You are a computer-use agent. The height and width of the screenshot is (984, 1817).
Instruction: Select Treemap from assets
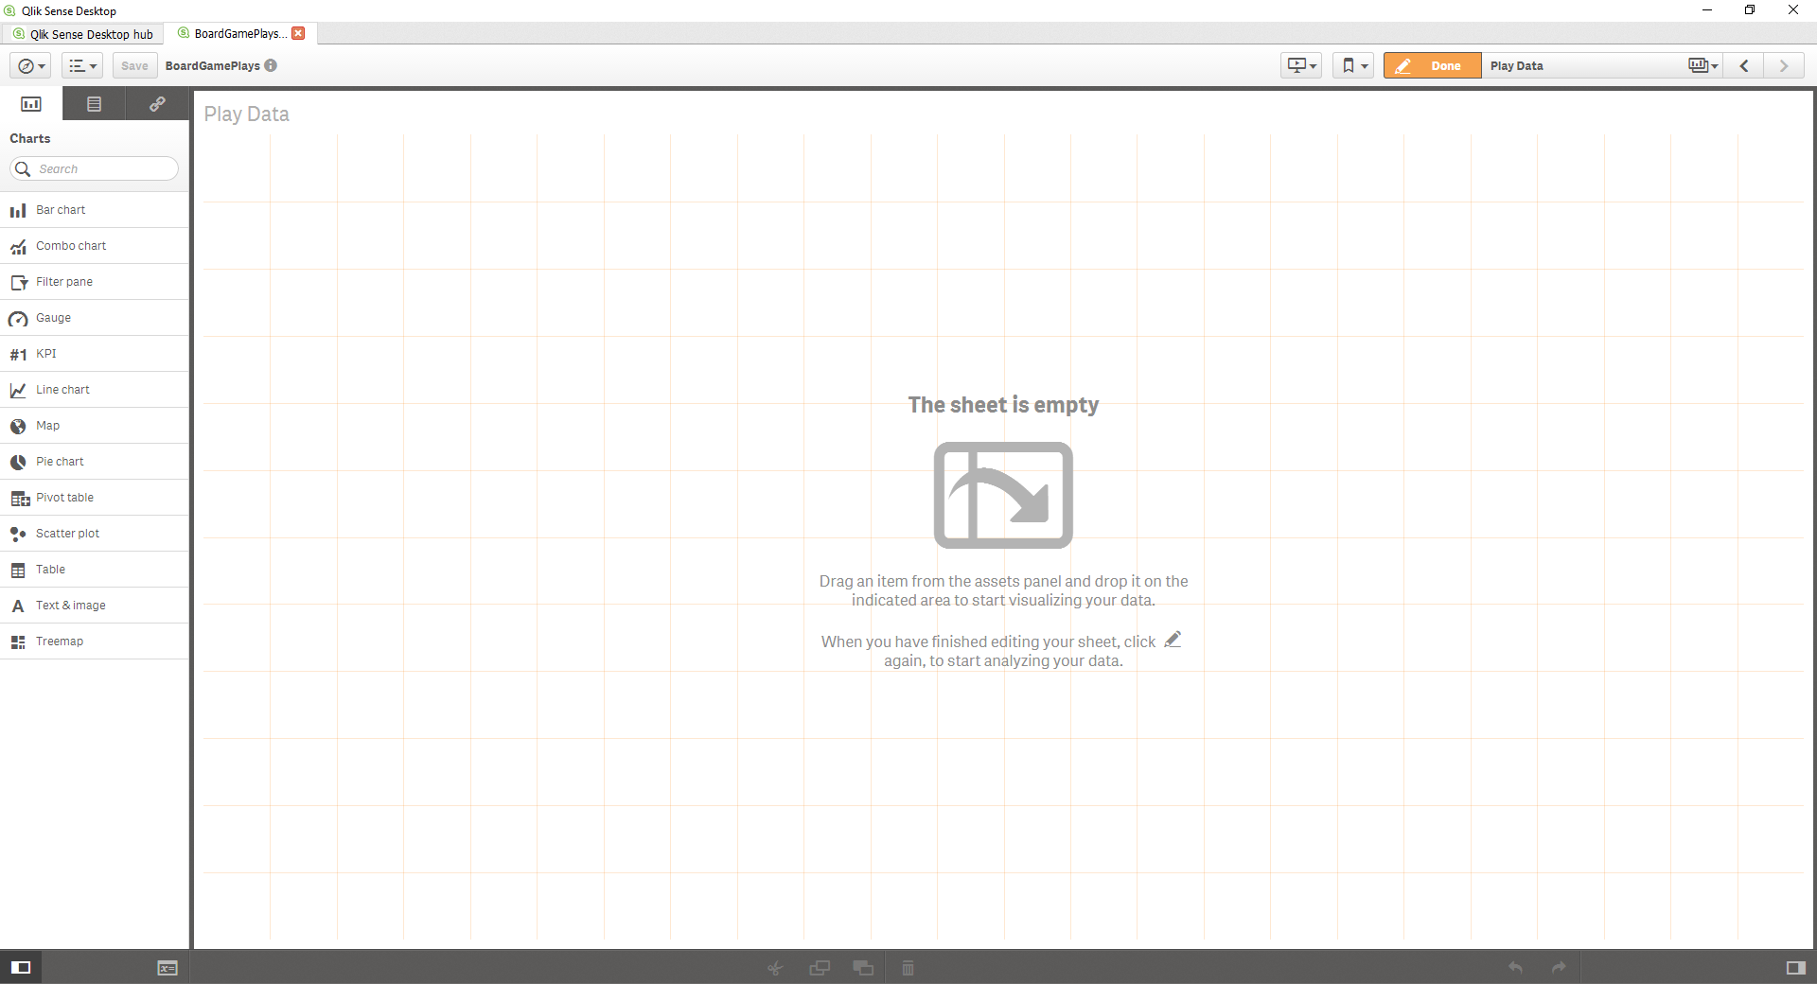[x=95, y=641]
